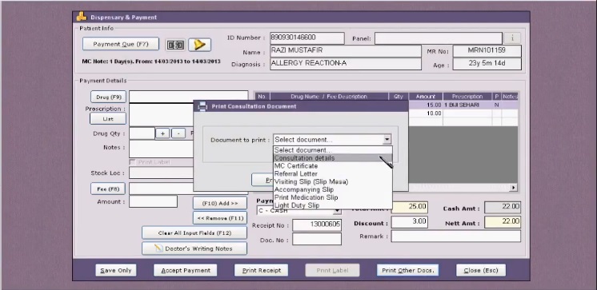Click the prescription List button

pyautogui.click(x=108, y=119)
